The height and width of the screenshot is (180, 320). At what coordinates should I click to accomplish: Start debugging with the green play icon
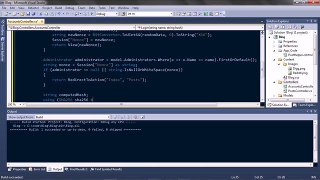(92, 14)
